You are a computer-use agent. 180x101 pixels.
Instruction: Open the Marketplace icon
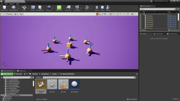pyautogui.click(x=40, y=8)
